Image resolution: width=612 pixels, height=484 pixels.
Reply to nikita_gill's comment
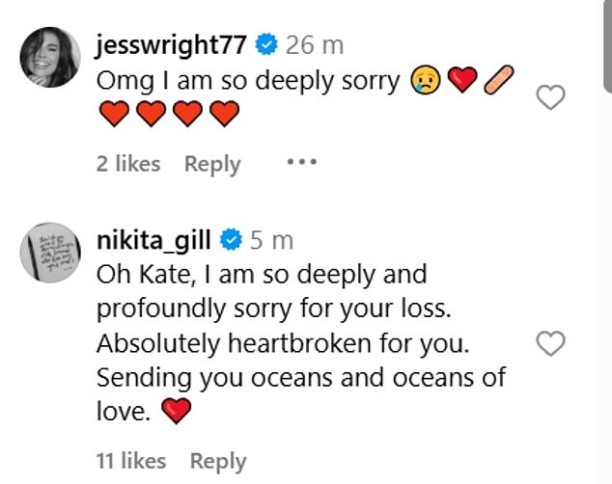click(x=217, y=461)
